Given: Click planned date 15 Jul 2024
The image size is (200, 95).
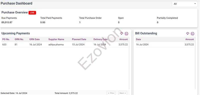Looking at the screenshot, I should tap(78, 45).
